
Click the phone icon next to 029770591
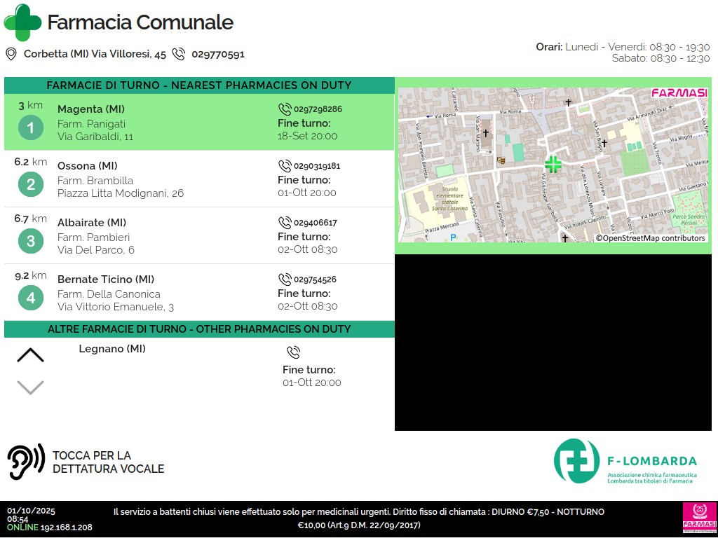point(179,54)
